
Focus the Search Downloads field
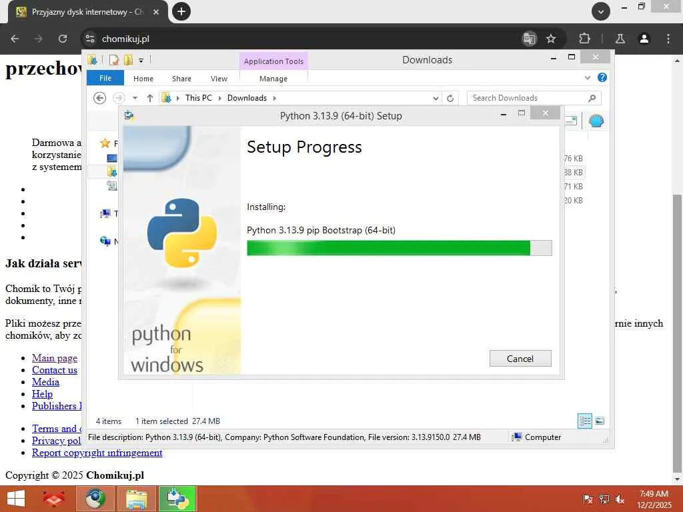pos(534,98)
